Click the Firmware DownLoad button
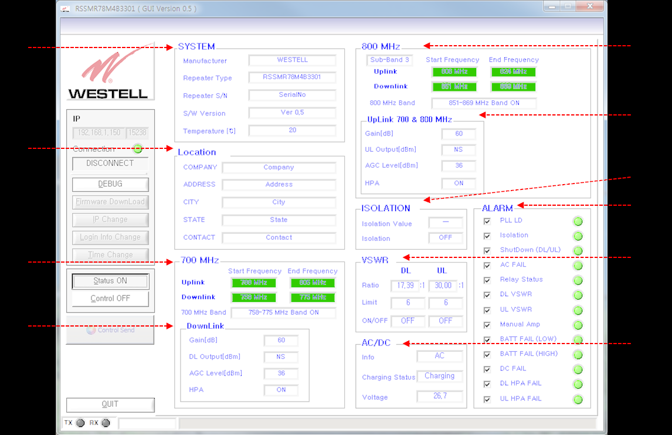 (x=110, y=202)
